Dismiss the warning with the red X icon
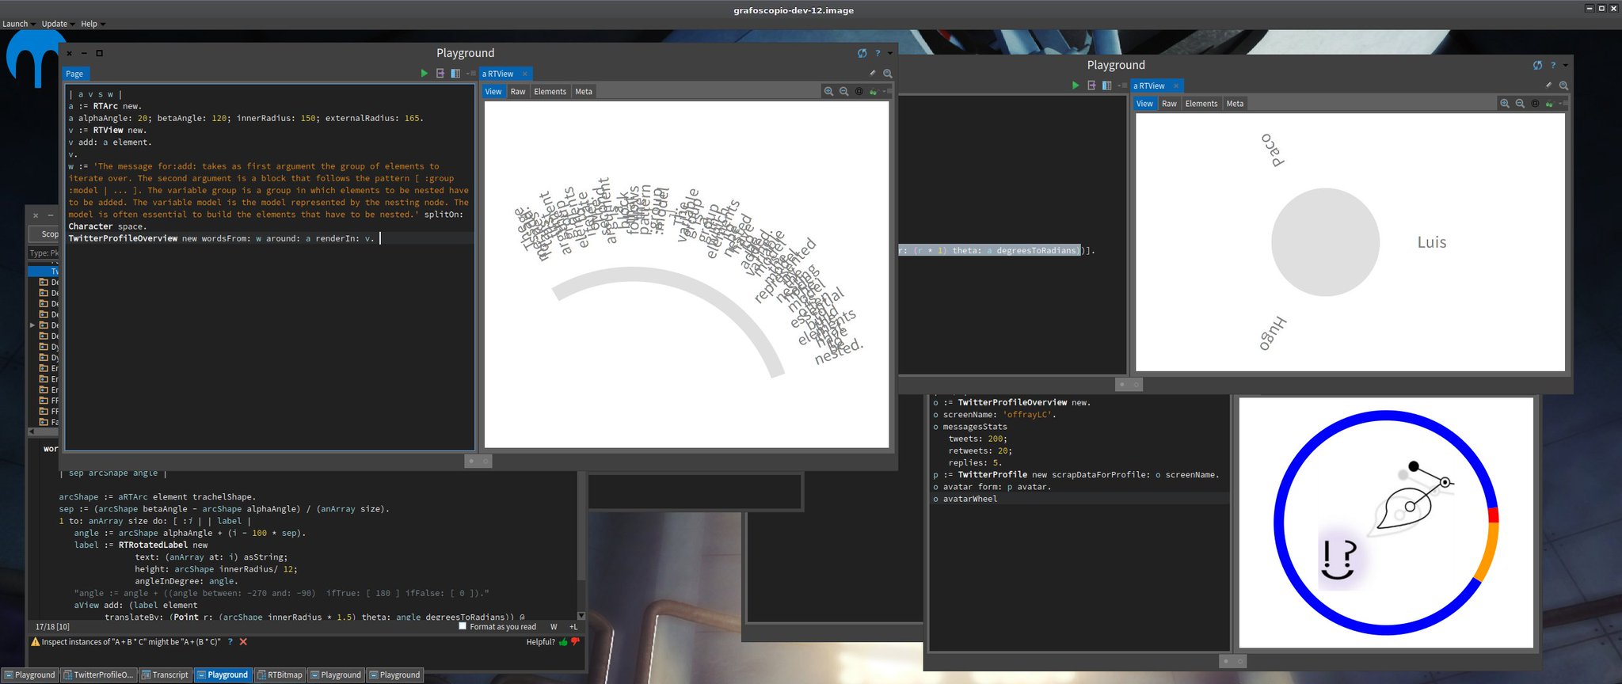1622x684 pixels. tap(243, 642)
